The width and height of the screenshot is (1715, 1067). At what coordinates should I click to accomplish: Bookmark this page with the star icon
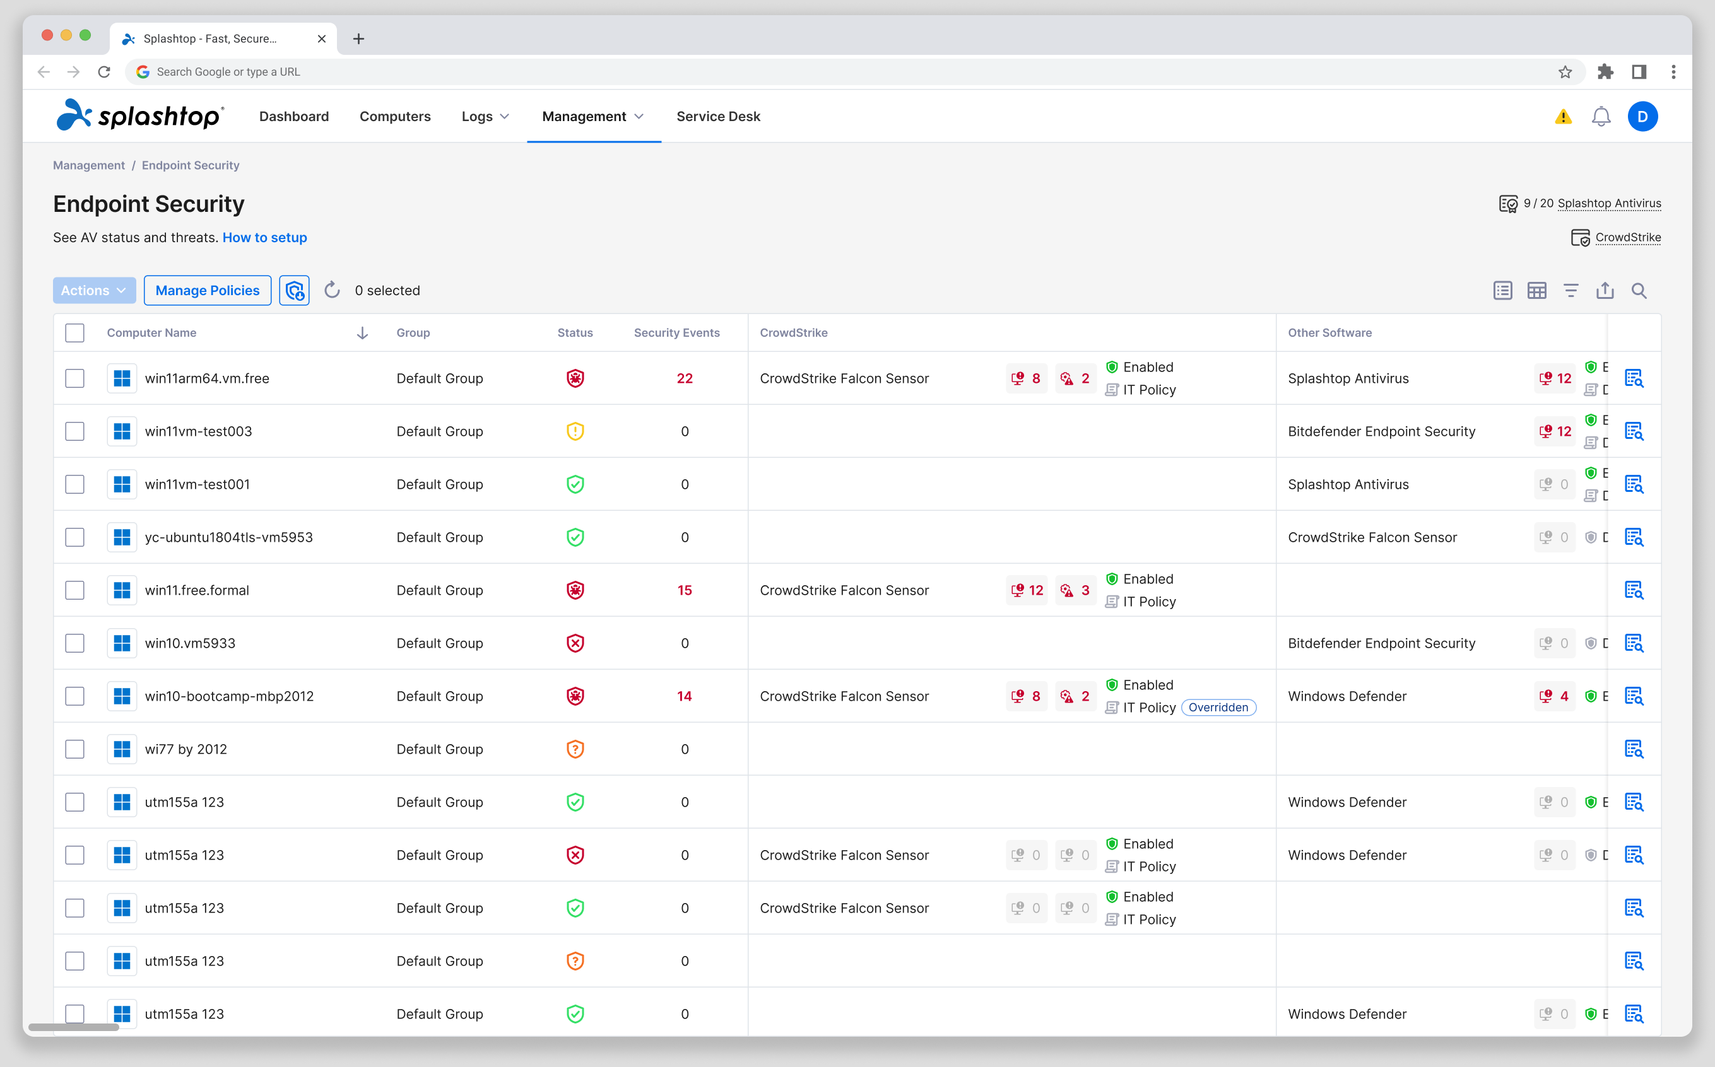(1565, 72)
